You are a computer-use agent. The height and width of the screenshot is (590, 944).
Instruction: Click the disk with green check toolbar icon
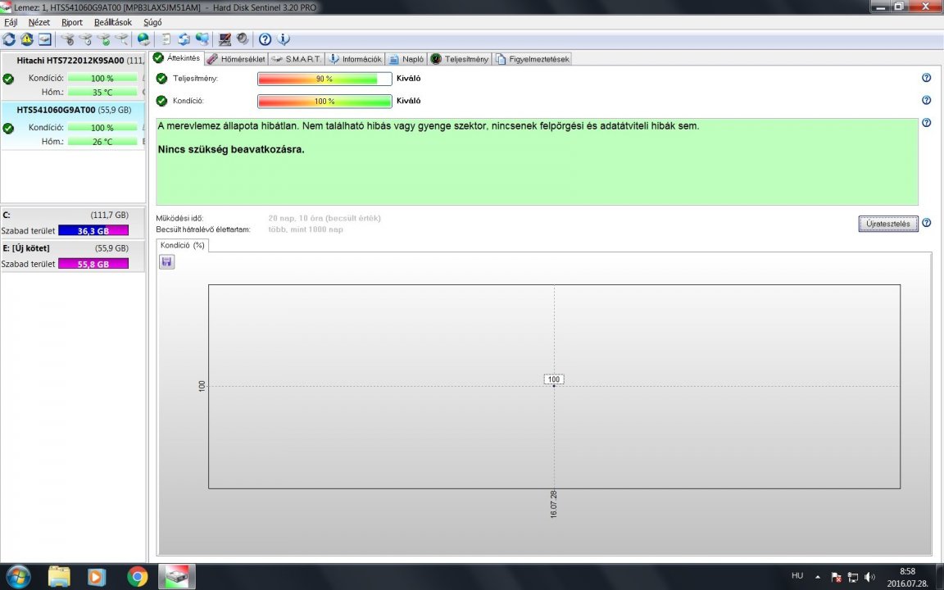click(x=104, y=39)
